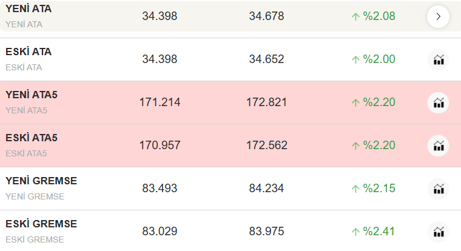Open the chart icon for ESKİ ATA
This screenshot has width=461, height=251.
click(438, 59)
